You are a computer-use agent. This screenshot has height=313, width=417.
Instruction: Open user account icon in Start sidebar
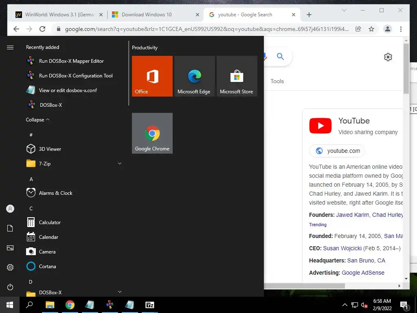click(x=10, y=209)
